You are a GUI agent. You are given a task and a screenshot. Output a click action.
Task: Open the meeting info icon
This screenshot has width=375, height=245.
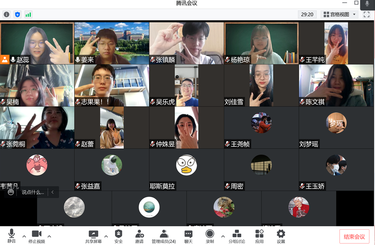coord(6,14)
